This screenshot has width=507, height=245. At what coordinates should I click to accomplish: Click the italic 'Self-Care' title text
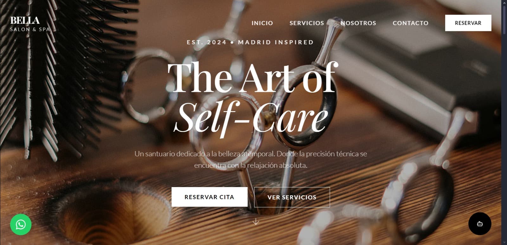[x=252, y=117]
